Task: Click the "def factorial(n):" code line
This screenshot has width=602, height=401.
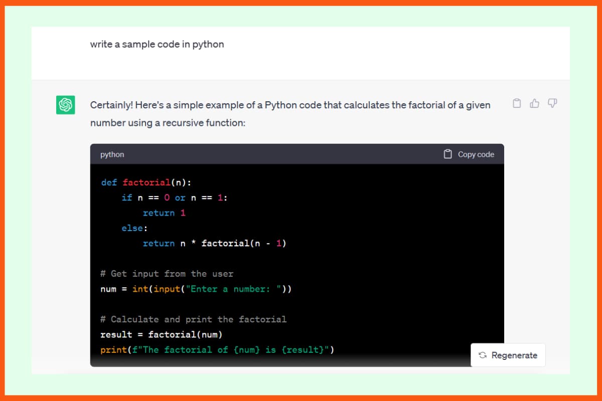Action: (x=146, y=182)
